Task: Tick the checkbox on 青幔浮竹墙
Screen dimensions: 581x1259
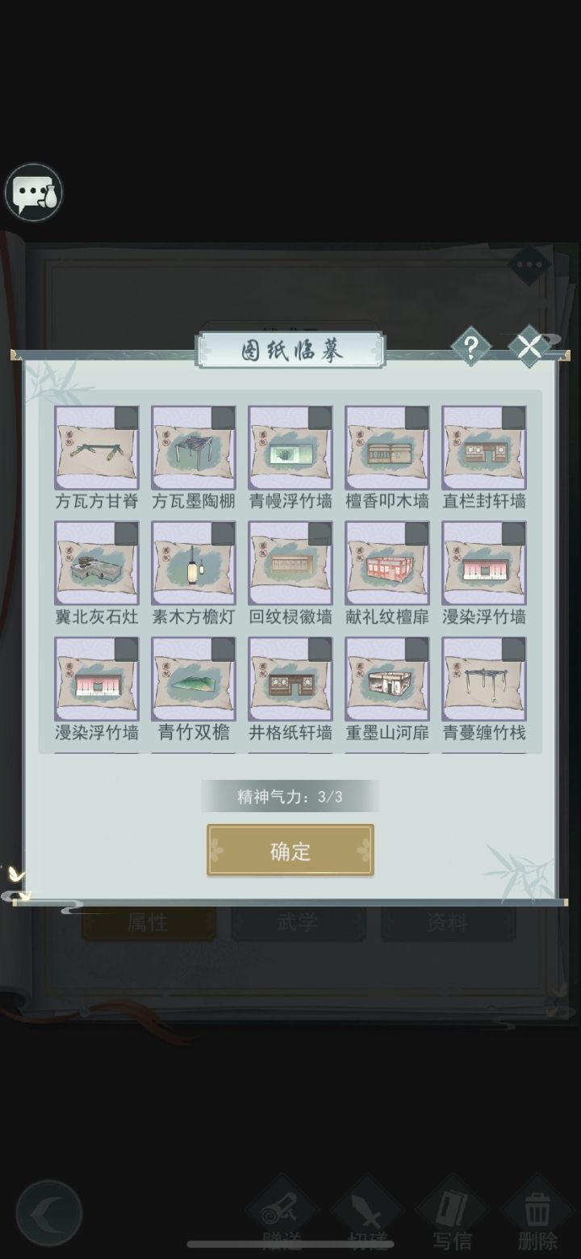Action: click(320, 418)
